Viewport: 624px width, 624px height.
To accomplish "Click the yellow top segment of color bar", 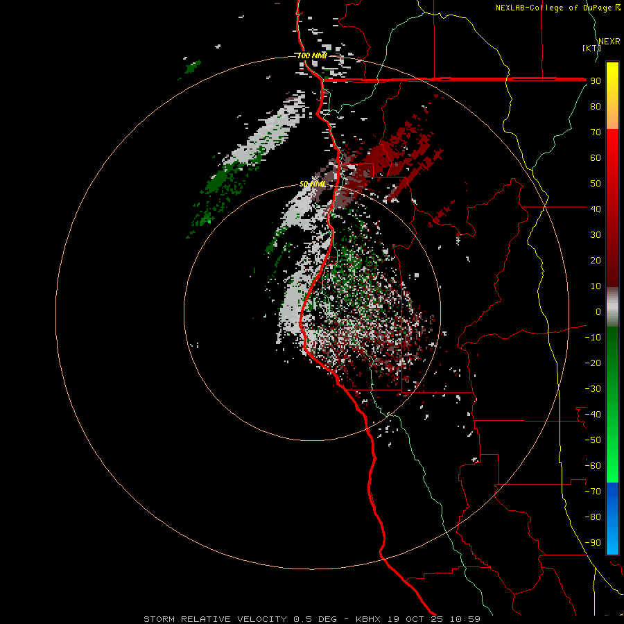I will tap(612, 96).
